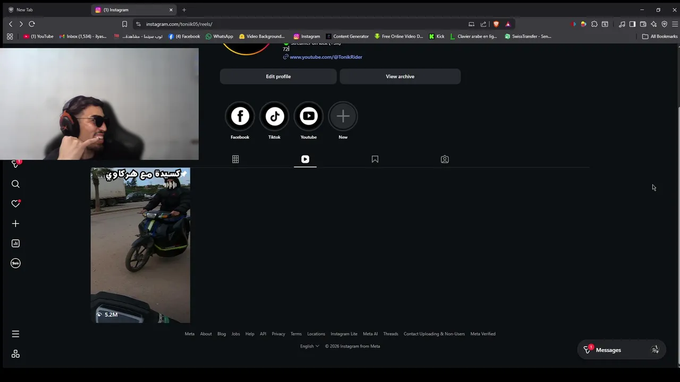Screen dimensions: 680x382
Task: Open a new browser tab with plus
Action: (184, 10)
